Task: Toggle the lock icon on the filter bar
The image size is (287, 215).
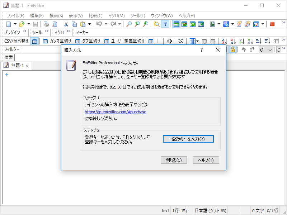Action: tap(232, 49)
